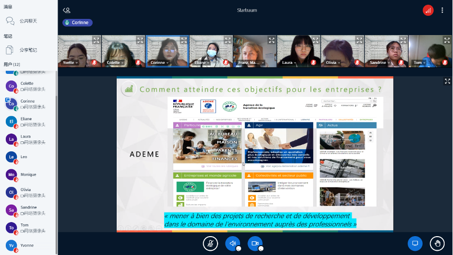
Task: Expand Corinne's webcam to fullscreen
Action: [184, 40]
